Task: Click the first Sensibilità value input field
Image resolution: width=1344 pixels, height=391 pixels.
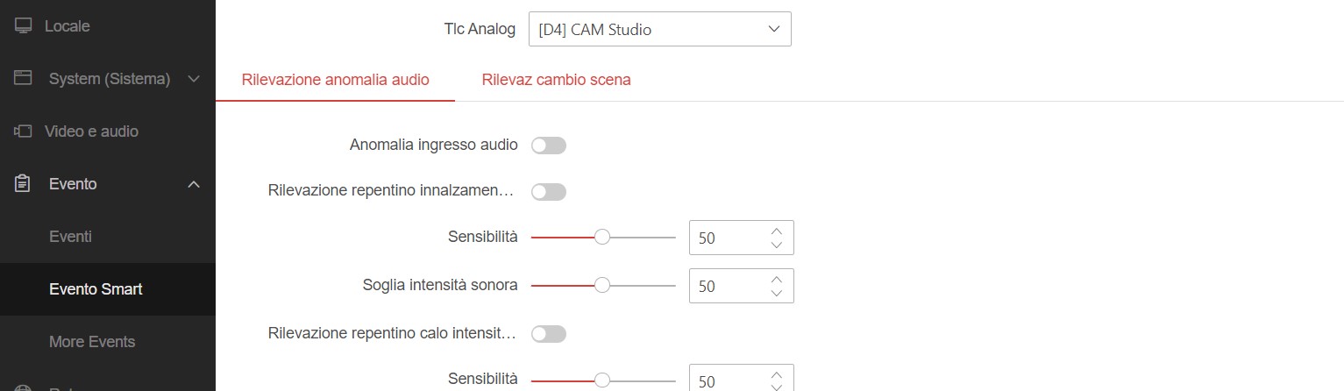Action: 726,238
